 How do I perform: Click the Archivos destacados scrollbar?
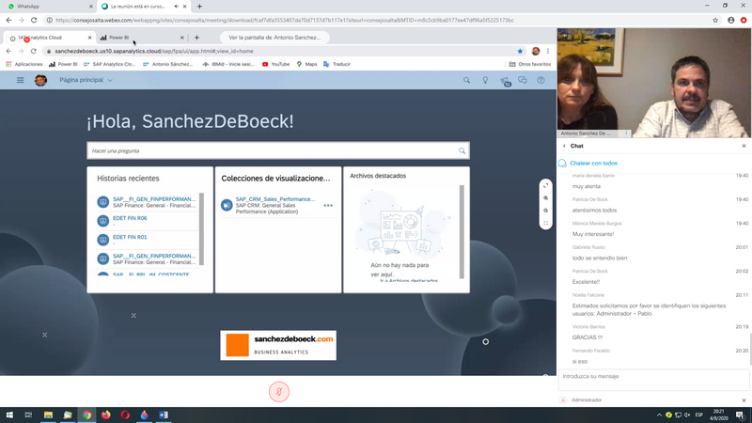pos(462,231)
